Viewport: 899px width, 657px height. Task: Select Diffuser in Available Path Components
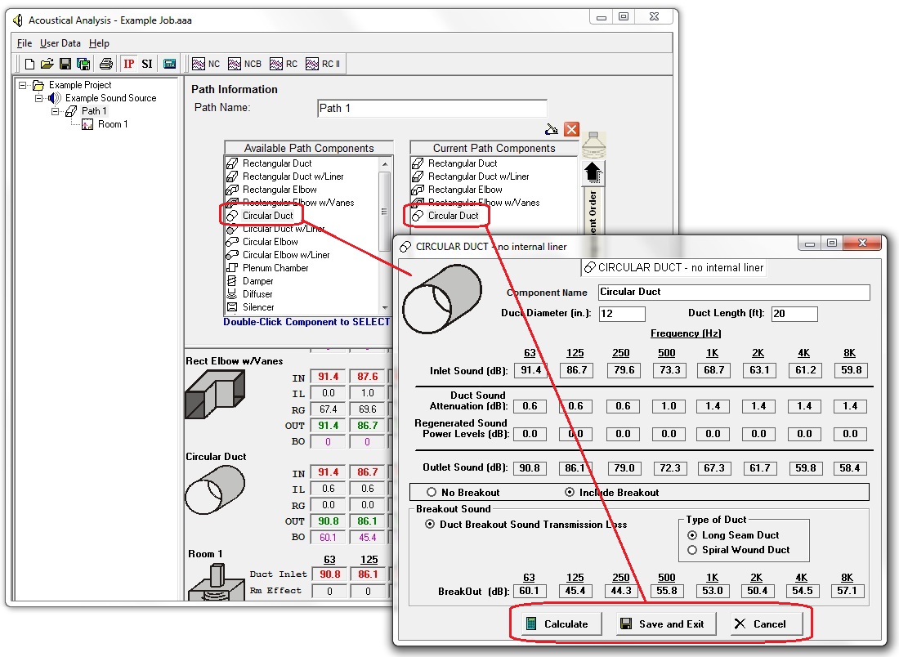click(257, 294)
